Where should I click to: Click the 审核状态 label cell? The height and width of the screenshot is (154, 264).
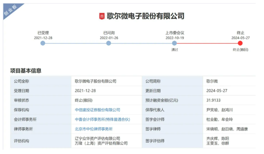click(41, 101)
